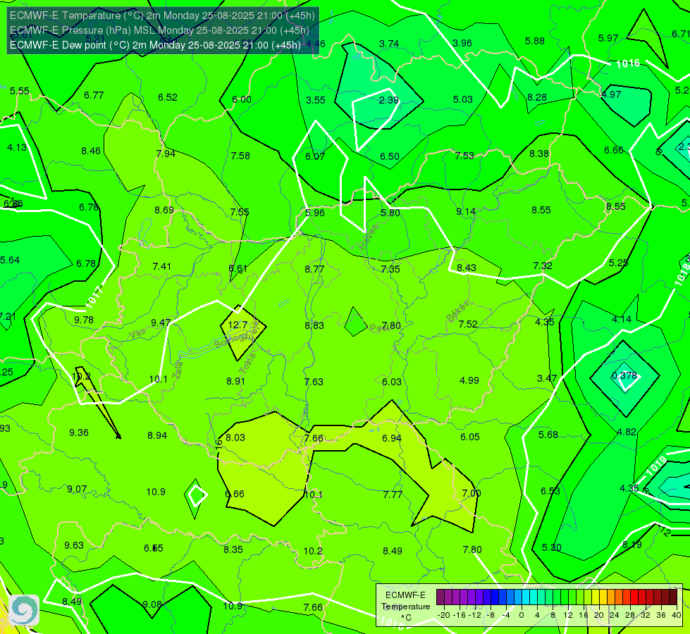Click the 6.07 temperature value

pyautogui.click(x=315, y=156)
